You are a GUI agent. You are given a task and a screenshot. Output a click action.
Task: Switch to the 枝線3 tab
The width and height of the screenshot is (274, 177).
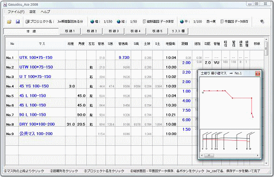click(113, 31)
